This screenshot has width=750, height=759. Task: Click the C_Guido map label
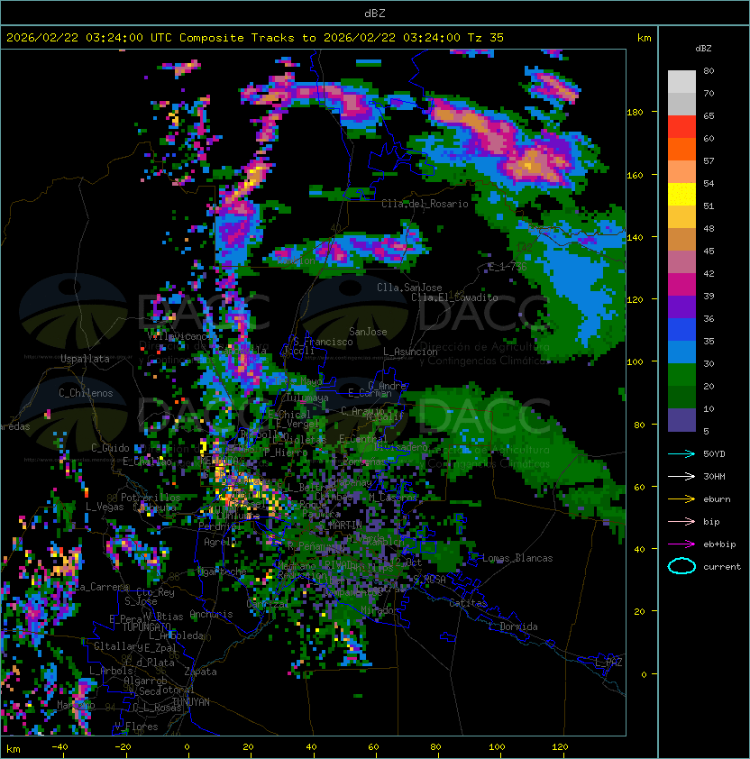tap(110, 448)
